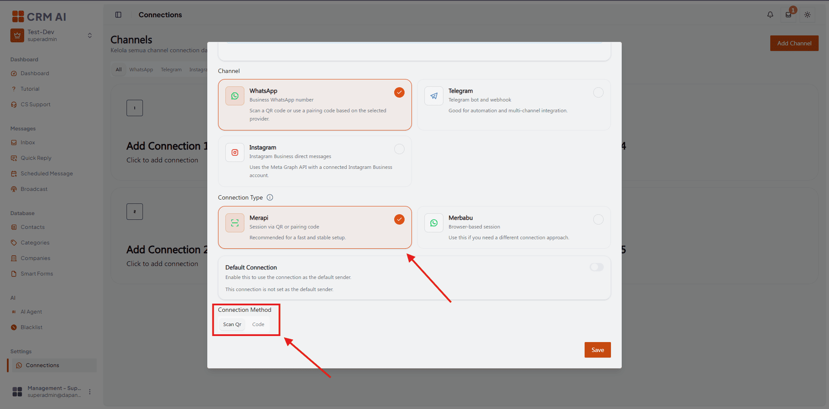Select Instagram channel radio button
Screen dimensions: 829x409
pyautogui.click(x=399, y=149)
